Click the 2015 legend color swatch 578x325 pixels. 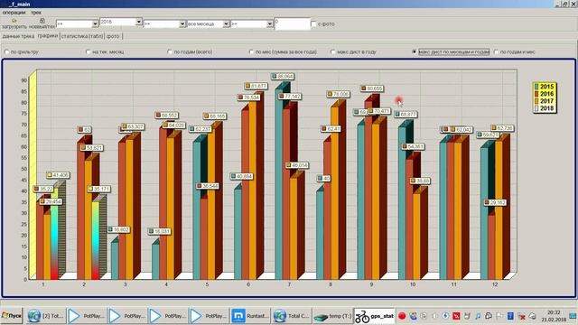click(536, 87)
